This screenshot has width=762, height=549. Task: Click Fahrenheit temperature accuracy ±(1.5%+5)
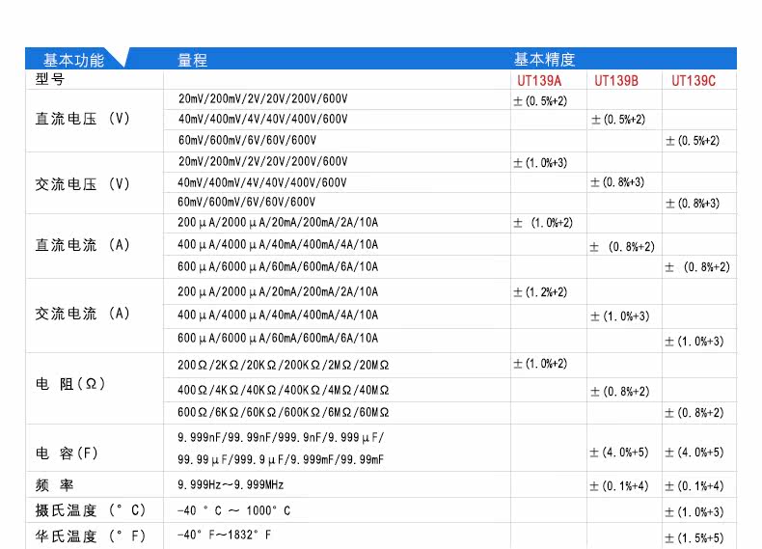[x=694, y=538]
